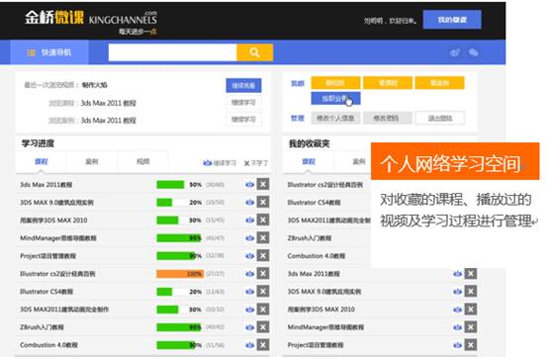Open Combustion 4.0教程 in the favorites list
The width and height of the screenshot is (548, 357).
(x=317, y=256)
